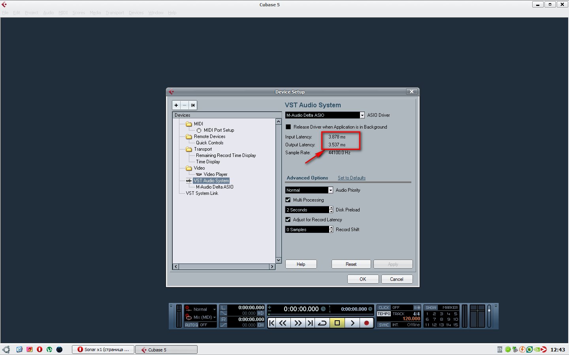Click the Cubase logo in the Device Setup title bar
This screenshot has width=569, height=355.
(x=171, y=92)
